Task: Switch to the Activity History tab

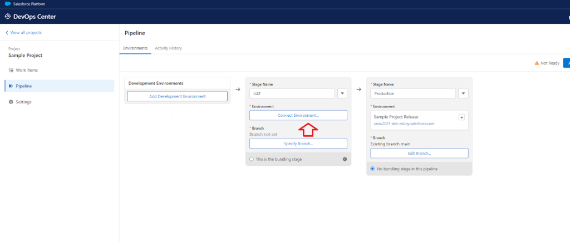Action: pos(168,48)
